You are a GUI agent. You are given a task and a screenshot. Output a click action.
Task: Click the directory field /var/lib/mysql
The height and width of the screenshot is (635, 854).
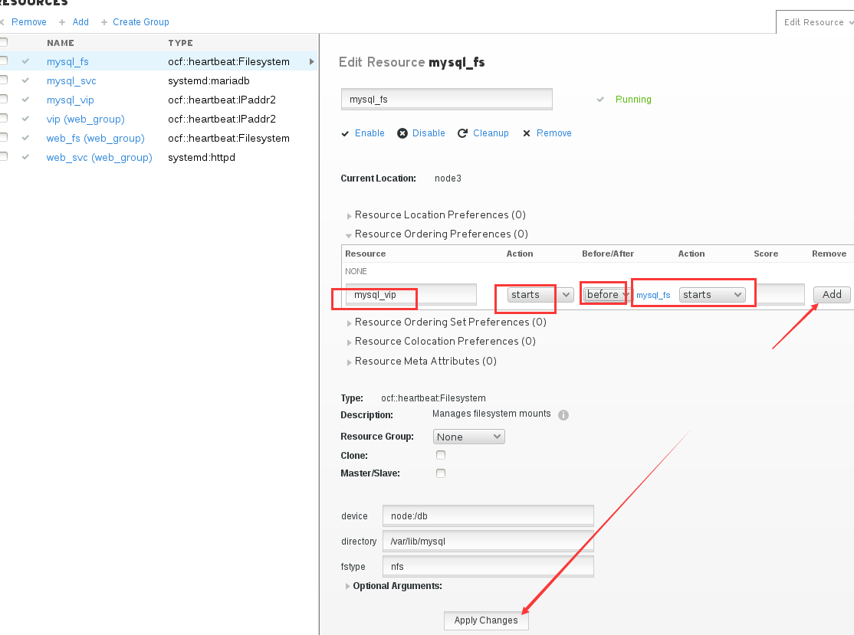[x=488, y=541]
